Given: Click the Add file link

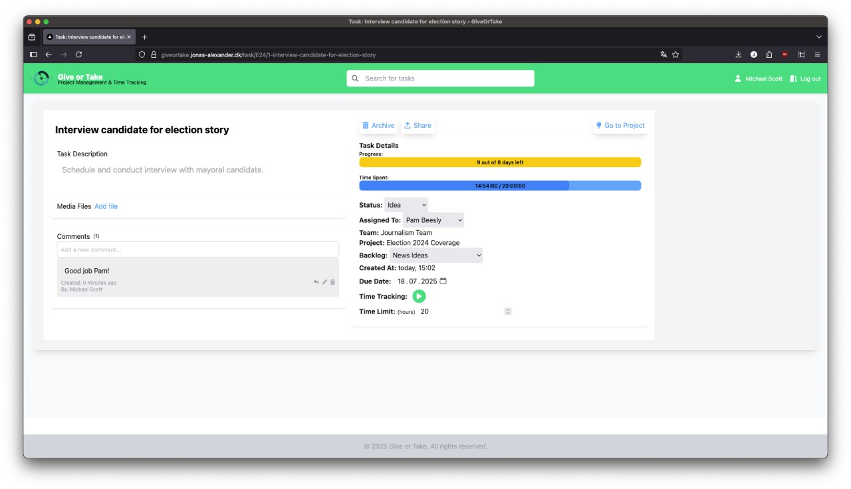Looking at the screenshot, I should (106, 207).
